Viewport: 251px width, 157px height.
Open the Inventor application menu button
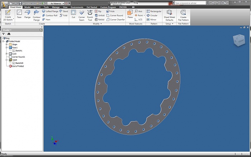click(x=4, y=4)
